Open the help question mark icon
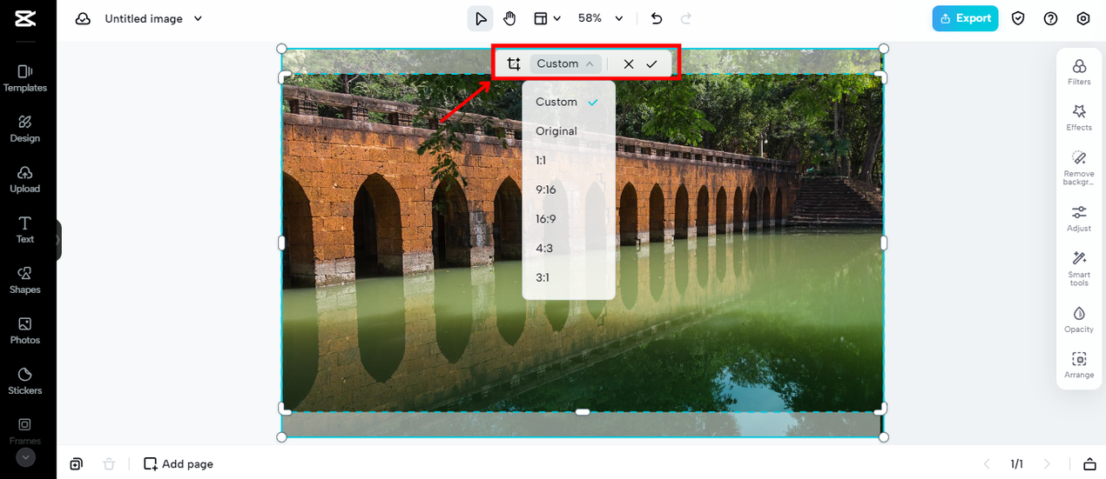 [x=1050, y=18]
